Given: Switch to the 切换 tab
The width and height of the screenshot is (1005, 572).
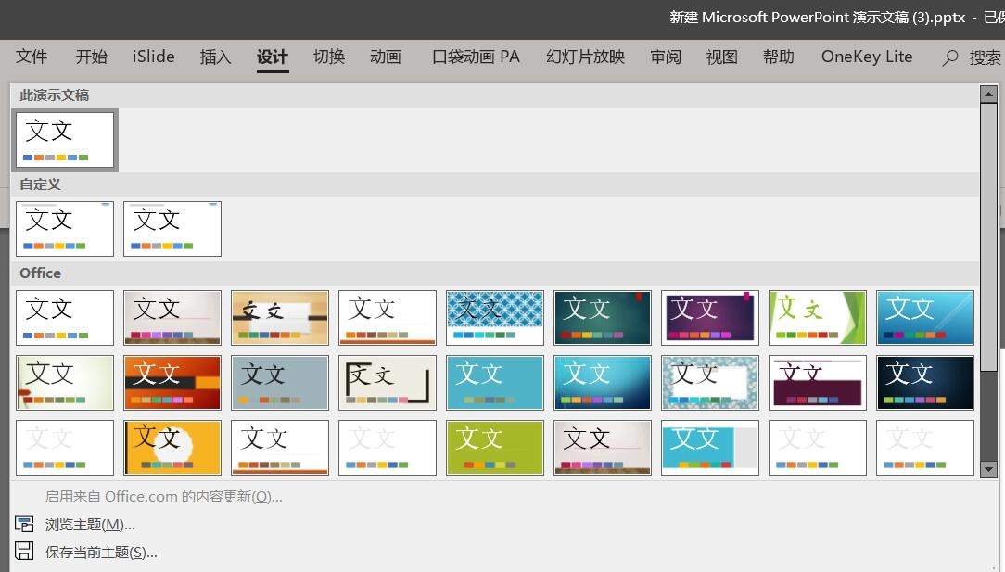Looking at the screenshot, I should tap(328, 57).
